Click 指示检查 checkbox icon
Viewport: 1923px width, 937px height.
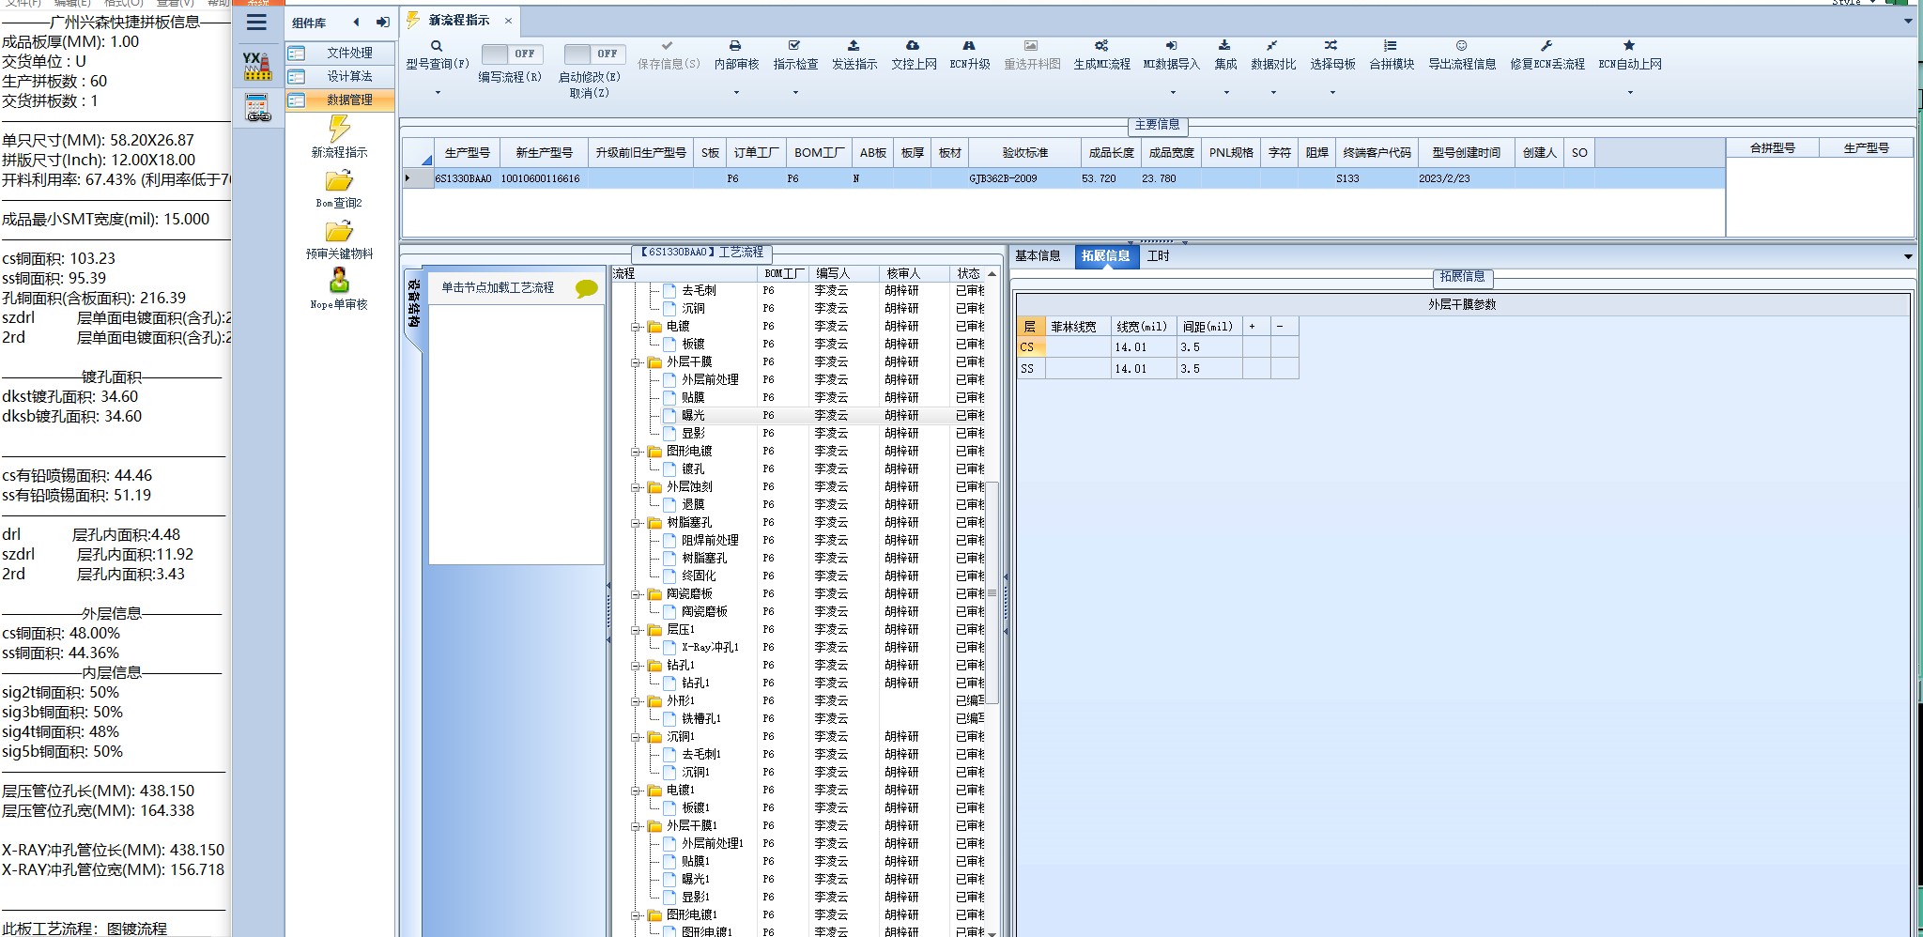(x=794, y=45)
